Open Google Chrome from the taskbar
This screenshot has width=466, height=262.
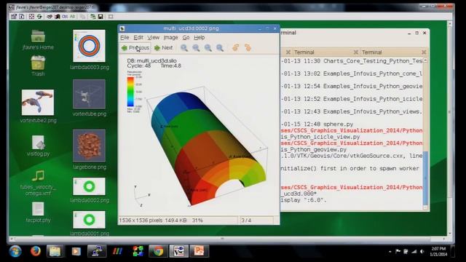pyautogui.click(x=158, y=251)
